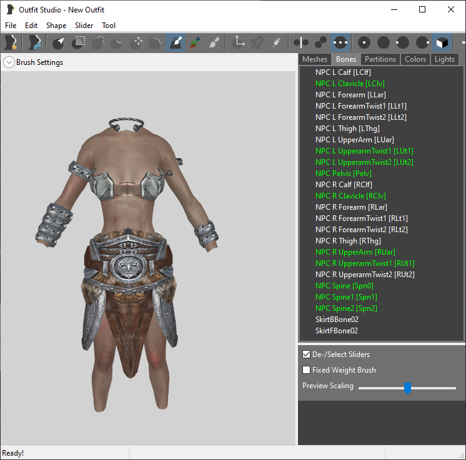Snap to back view, plain circle
Viewport: 466px width, 460px height.
pos(384,42)
